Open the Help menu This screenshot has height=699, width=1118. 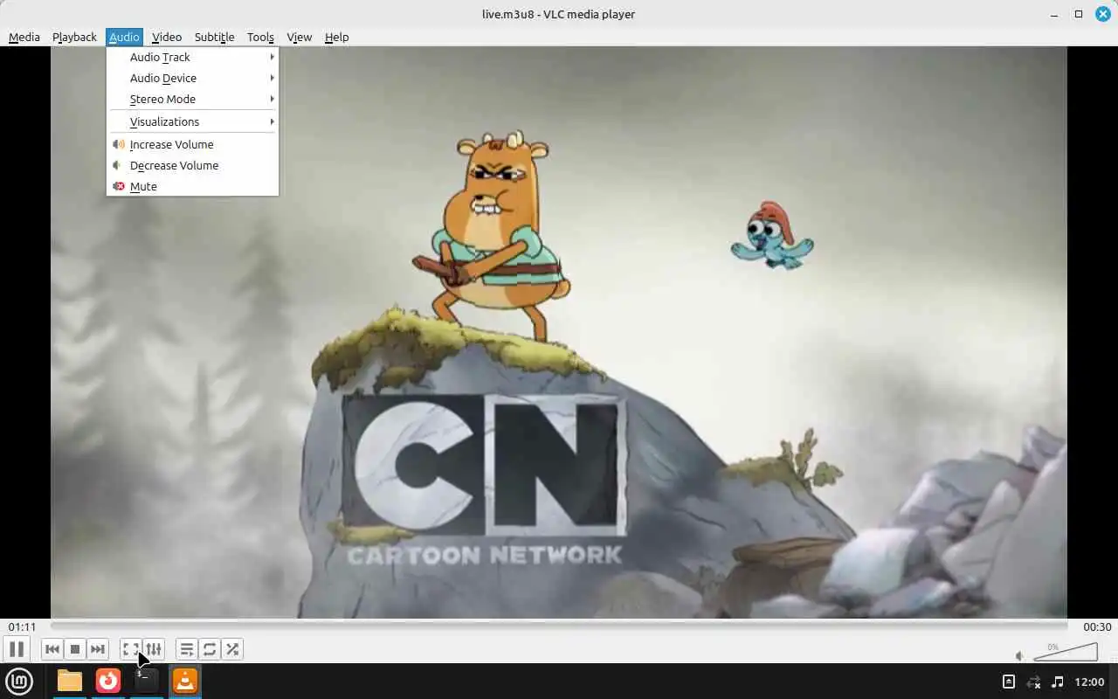pos(336,37)
